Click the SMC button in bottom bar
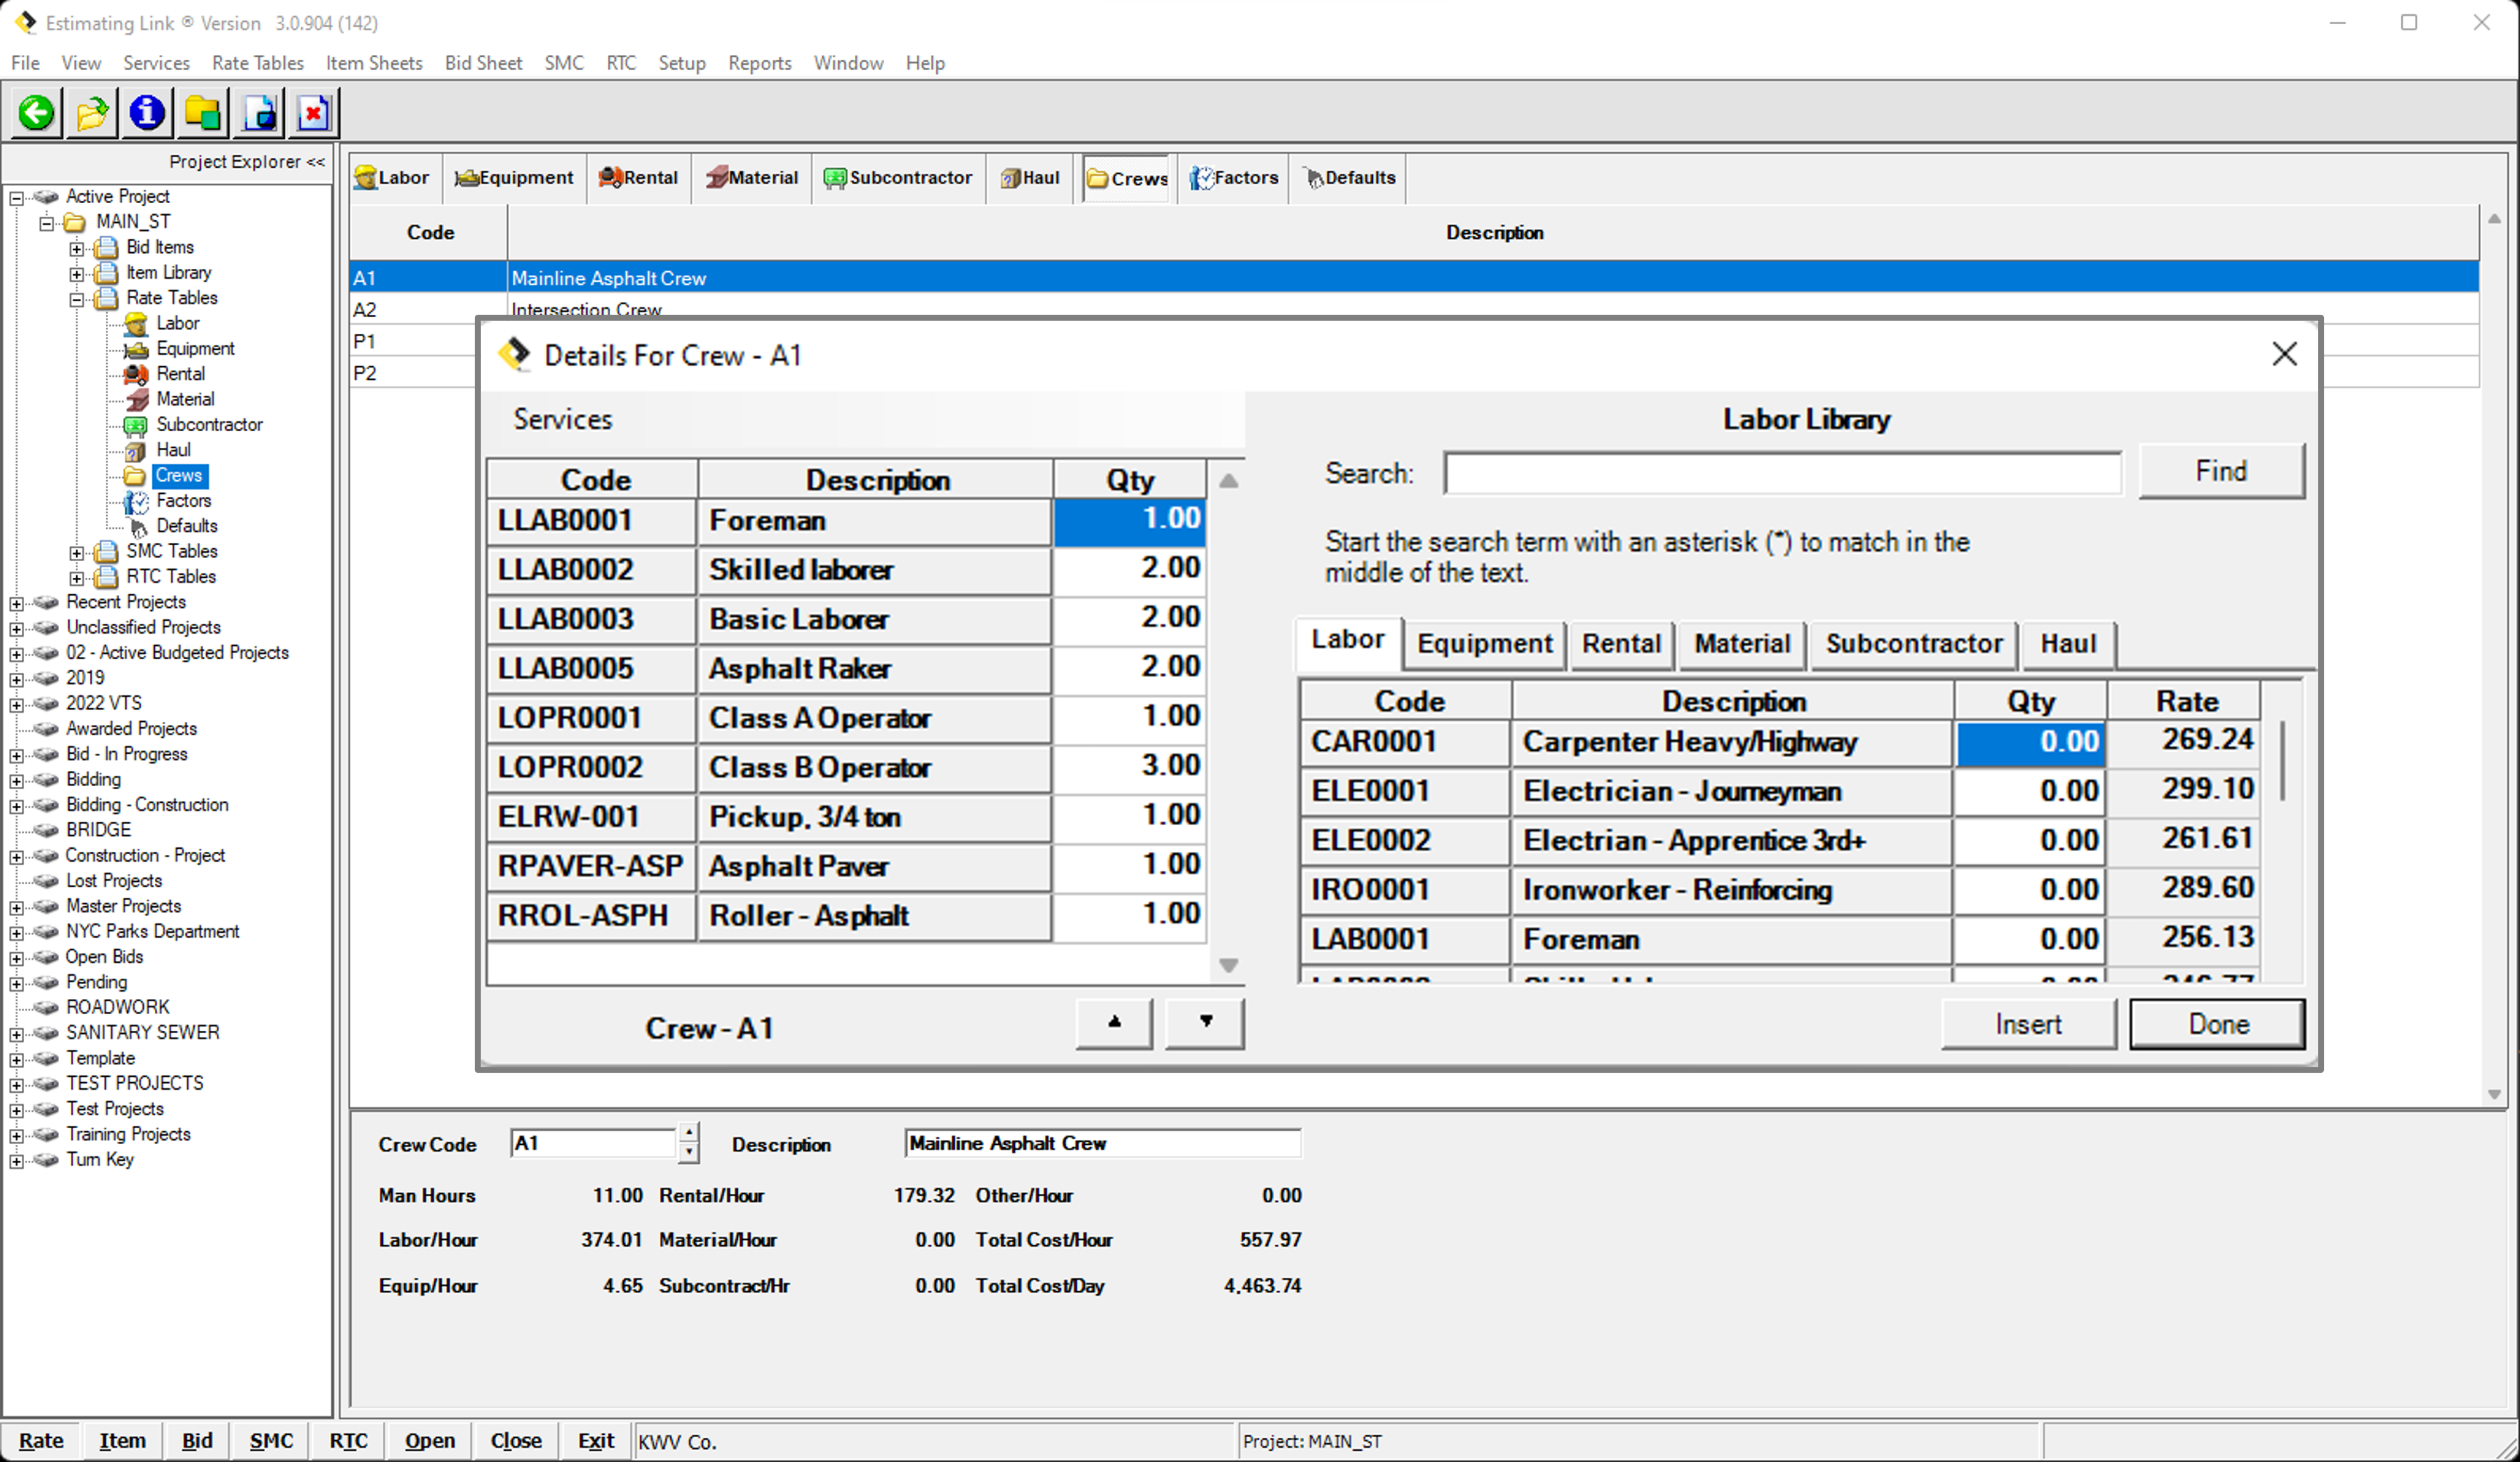Viewport: 2520px width, 1462px height. [271, 1440]
